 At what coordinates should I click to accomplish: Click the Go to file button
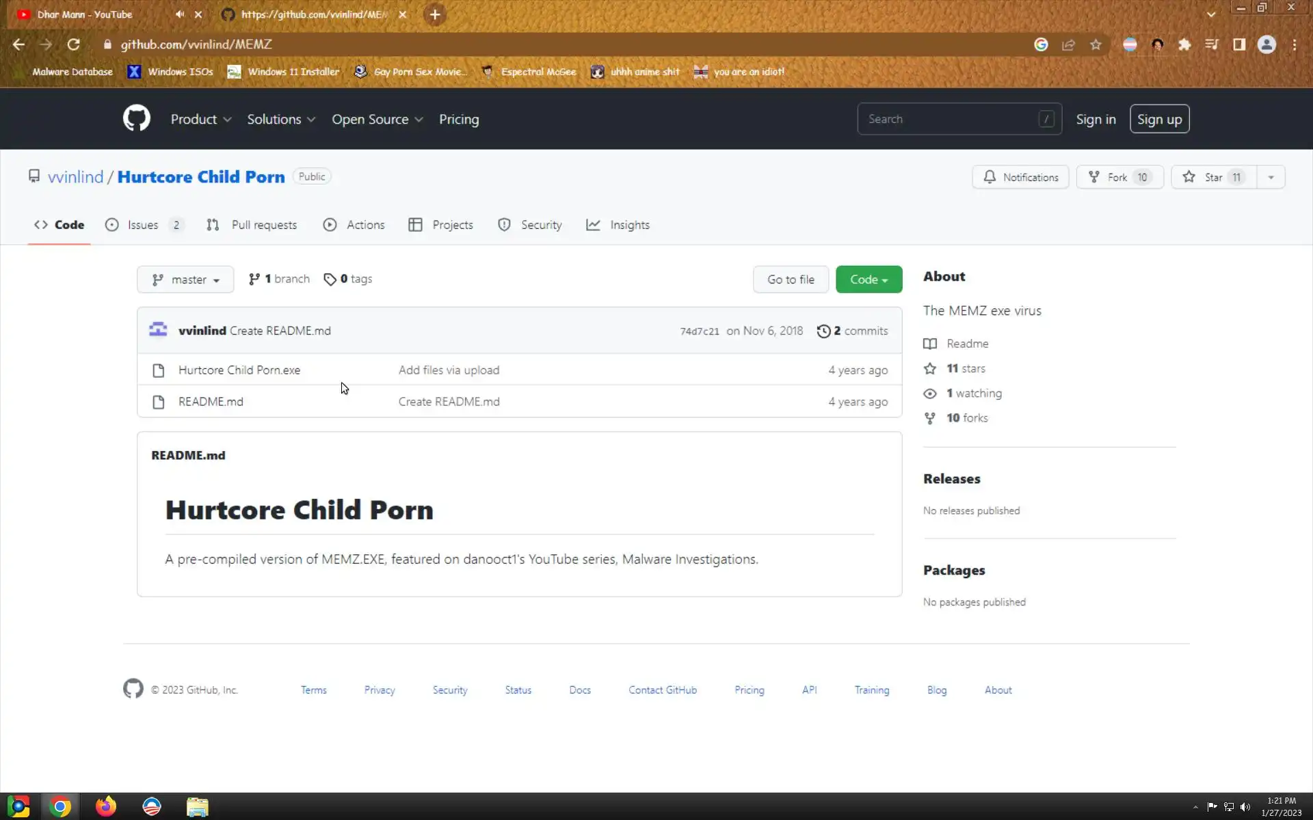[x=790, y=279]
